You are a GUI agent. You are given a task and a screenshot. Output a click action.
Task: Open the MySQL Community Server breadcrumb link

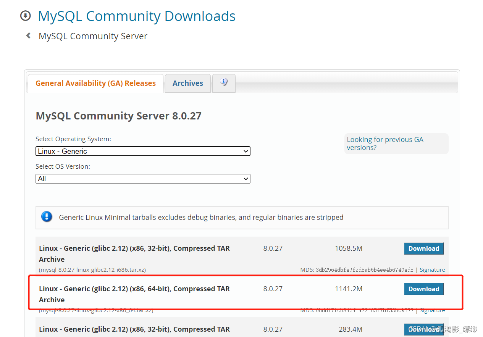click(92, 36)
